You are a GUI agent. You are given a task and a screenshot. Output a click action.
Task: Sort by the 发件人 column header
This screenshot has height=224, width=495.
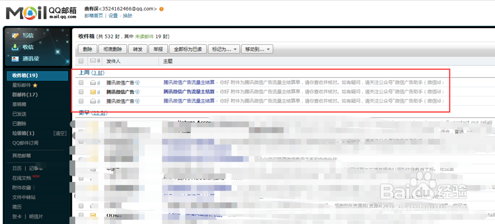pos(113,61)
